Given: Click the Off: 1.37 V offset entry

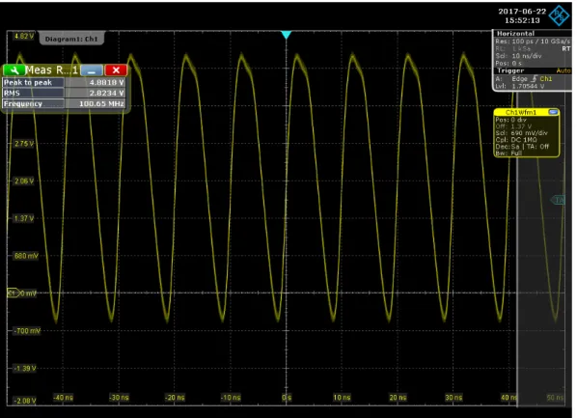Looking at the screenshot, I should (x=513, y=126).
